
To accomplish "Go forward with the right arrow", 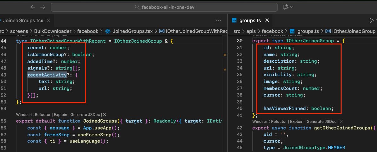I will click(x=43, y=7).
